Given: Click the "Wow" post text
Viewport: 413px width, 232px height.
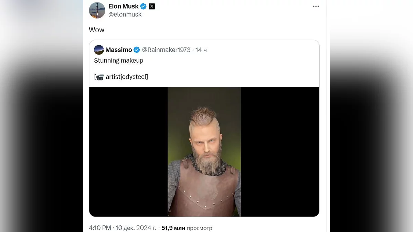Looking at the screenshot, I should coord(96,30).
